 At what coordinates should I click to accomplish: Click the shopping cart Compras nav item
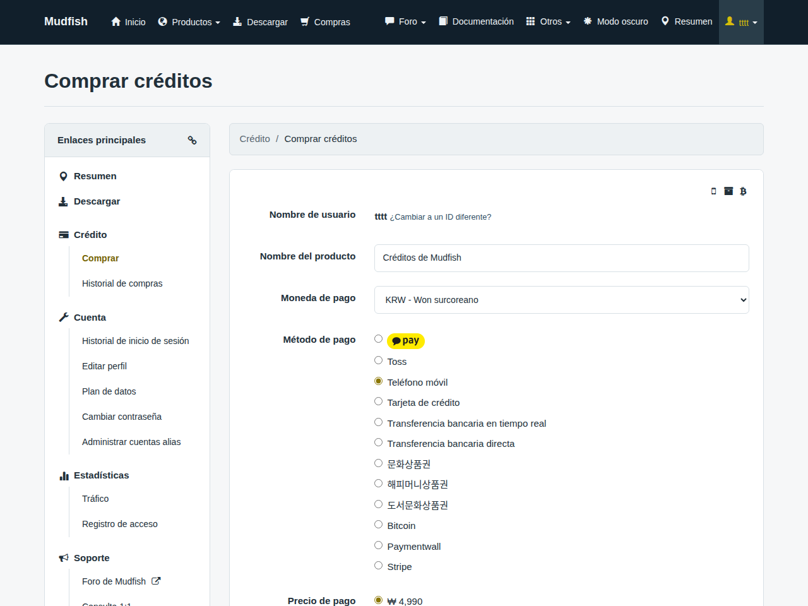click(x=325, y=22)
